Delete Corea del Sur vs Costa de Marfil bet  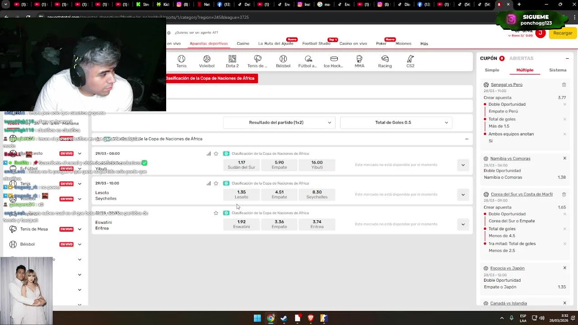click(564, 195)
